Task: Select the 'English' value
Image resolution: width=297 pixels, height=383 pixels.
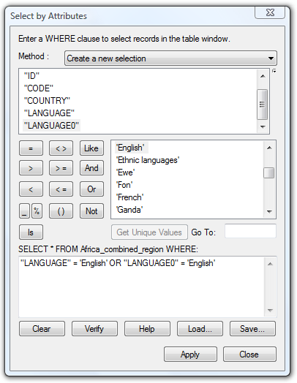Action: (132, 148)
